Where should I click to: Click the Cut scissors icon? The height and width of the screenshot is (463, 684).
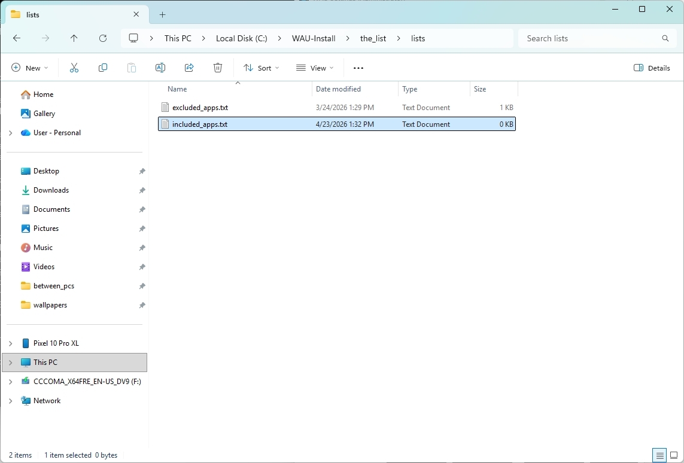point(74,68)
